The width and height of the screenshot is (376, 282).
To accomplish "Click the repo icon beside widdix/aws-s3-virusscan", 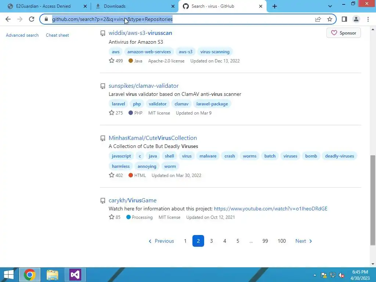I will 103,33.
